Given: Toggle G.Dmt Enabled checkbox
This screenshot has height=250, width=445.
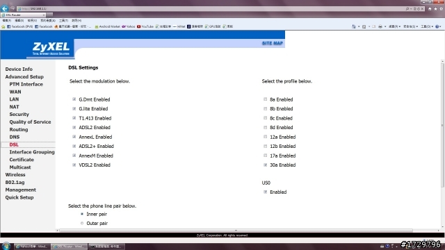Looking at the screenshot, I should point(74,99).
